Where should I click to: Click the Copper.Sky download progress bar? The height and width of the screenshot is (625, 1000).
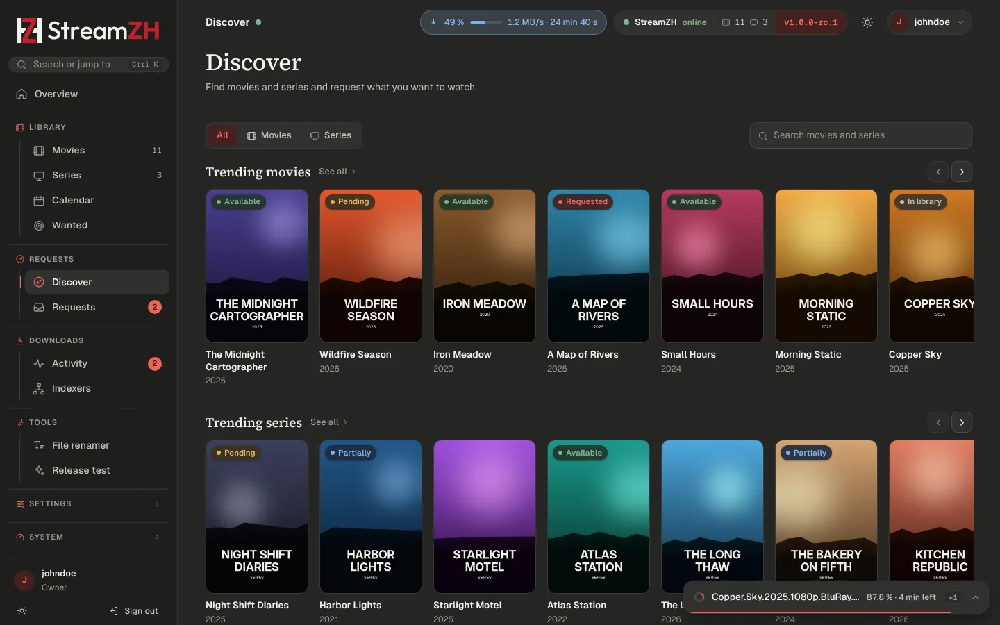pyautogui.click(x=837, y=612)
